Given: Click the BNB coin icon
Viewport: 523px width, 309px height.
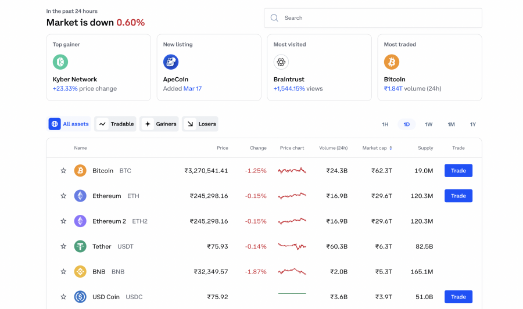Looking at the screenshot, I should [x=80, y=272].
